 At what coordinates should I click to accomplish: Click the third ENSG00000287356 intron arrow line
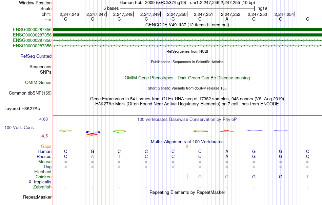tap(187, 41)
